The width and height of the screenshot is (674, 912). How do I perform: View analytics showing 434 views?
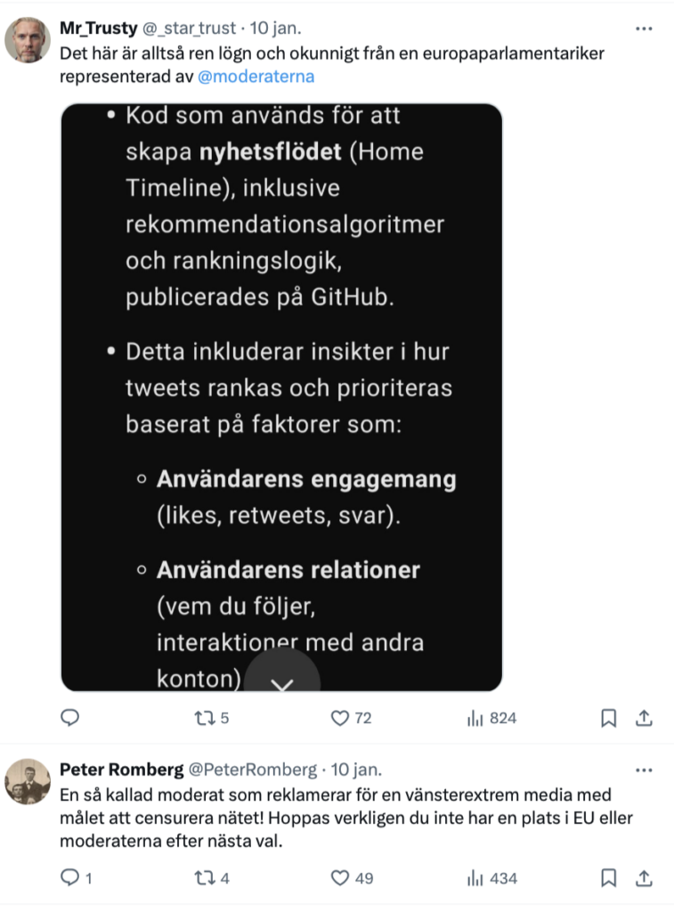[x=475, y=878]
